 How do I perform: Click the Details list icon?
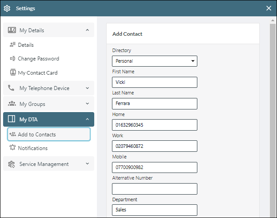(12, 45)
